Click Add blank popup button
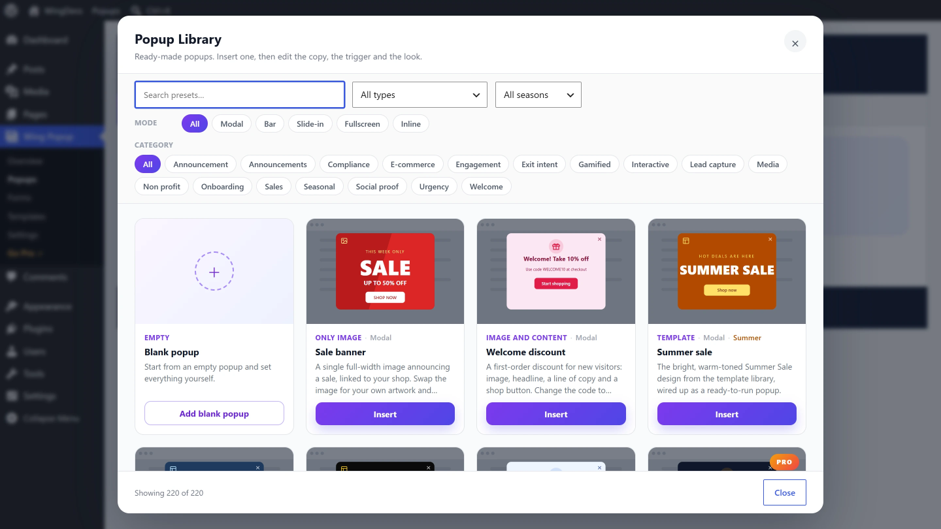The width and height of the screenshot is (941, 529). pos(214,413)
